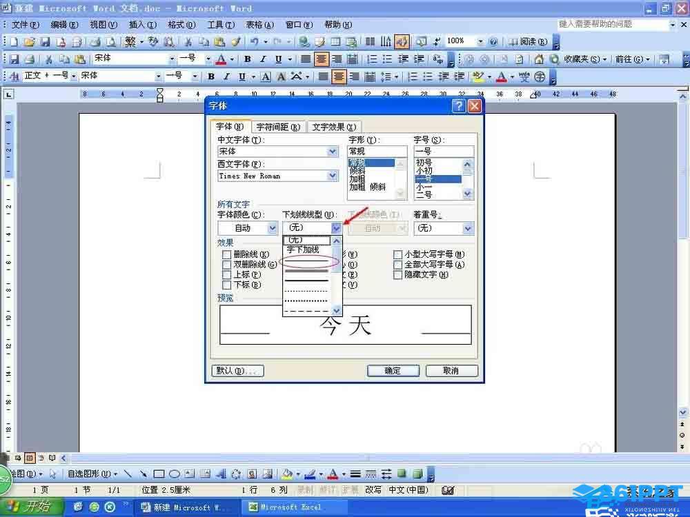Click the Fill Color bucket icon
Screen dimensions: 690x517
tap(287, 474)
